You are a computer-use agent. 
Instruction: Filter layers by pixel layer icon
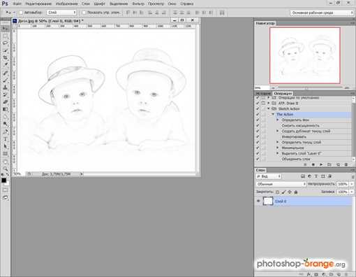303,176
